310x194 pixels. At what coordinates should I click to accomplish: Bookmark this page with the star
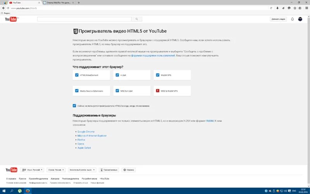[x=295, y=8]
